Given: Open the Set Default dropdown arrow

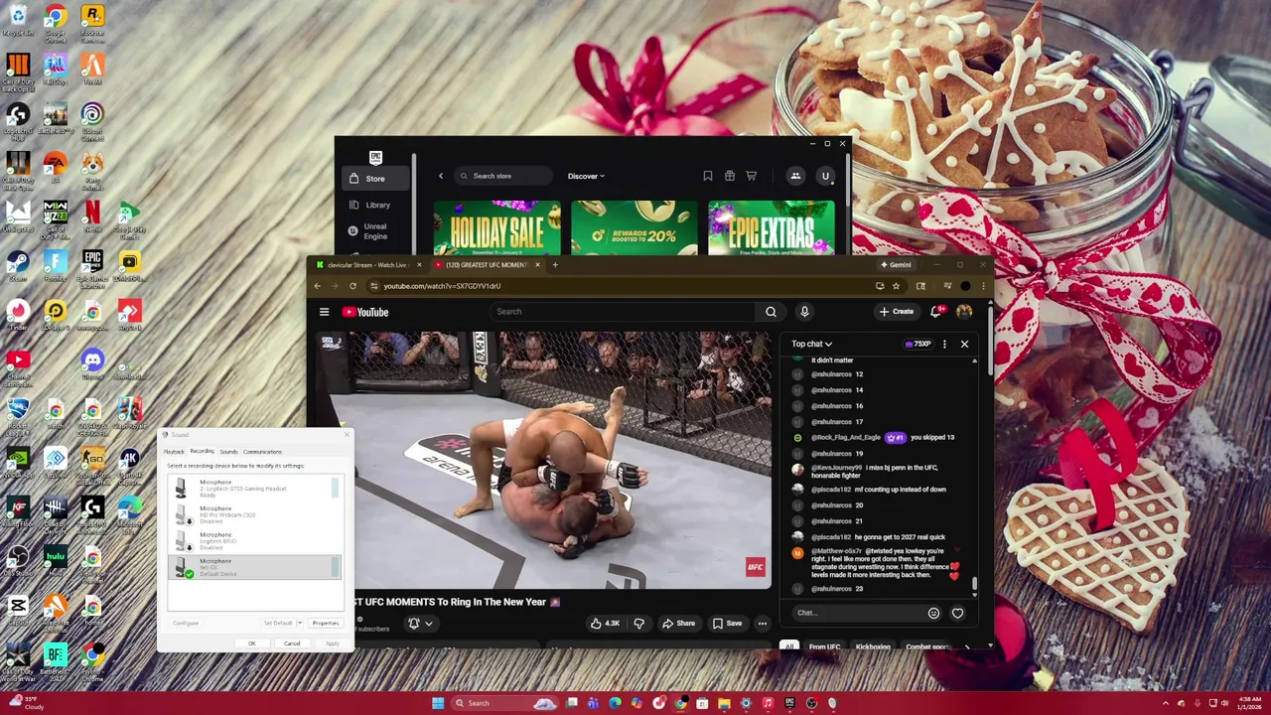Looking at the screenshot, I should click(300, 623).
